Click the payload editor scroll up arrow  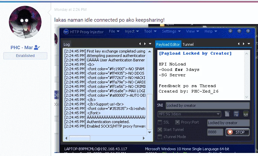point(246,54)
